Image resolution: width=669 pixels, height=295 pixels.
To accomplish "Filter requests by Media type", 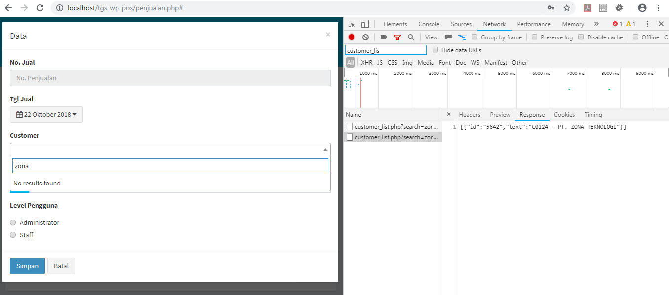I will click(x=426, y=63).
